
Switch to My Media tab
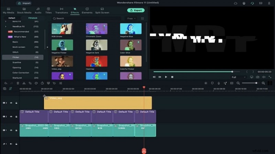click(x=8, y=11)
